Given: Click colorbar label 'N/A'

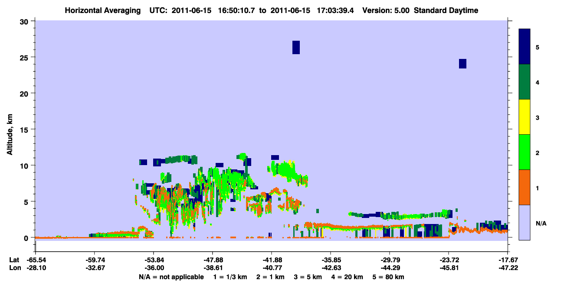Looking at the screenshot, I should click(541, 223).
